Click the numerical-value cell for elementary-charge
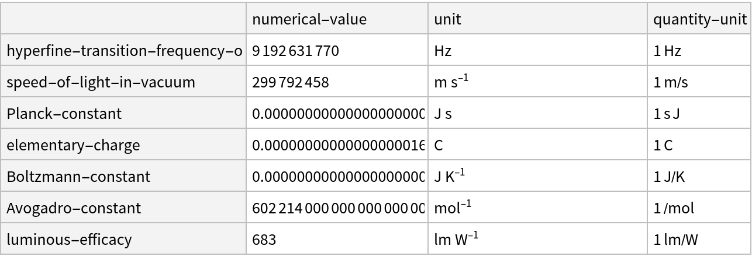This screenshot has width=752, height=274. coord(337,145)
